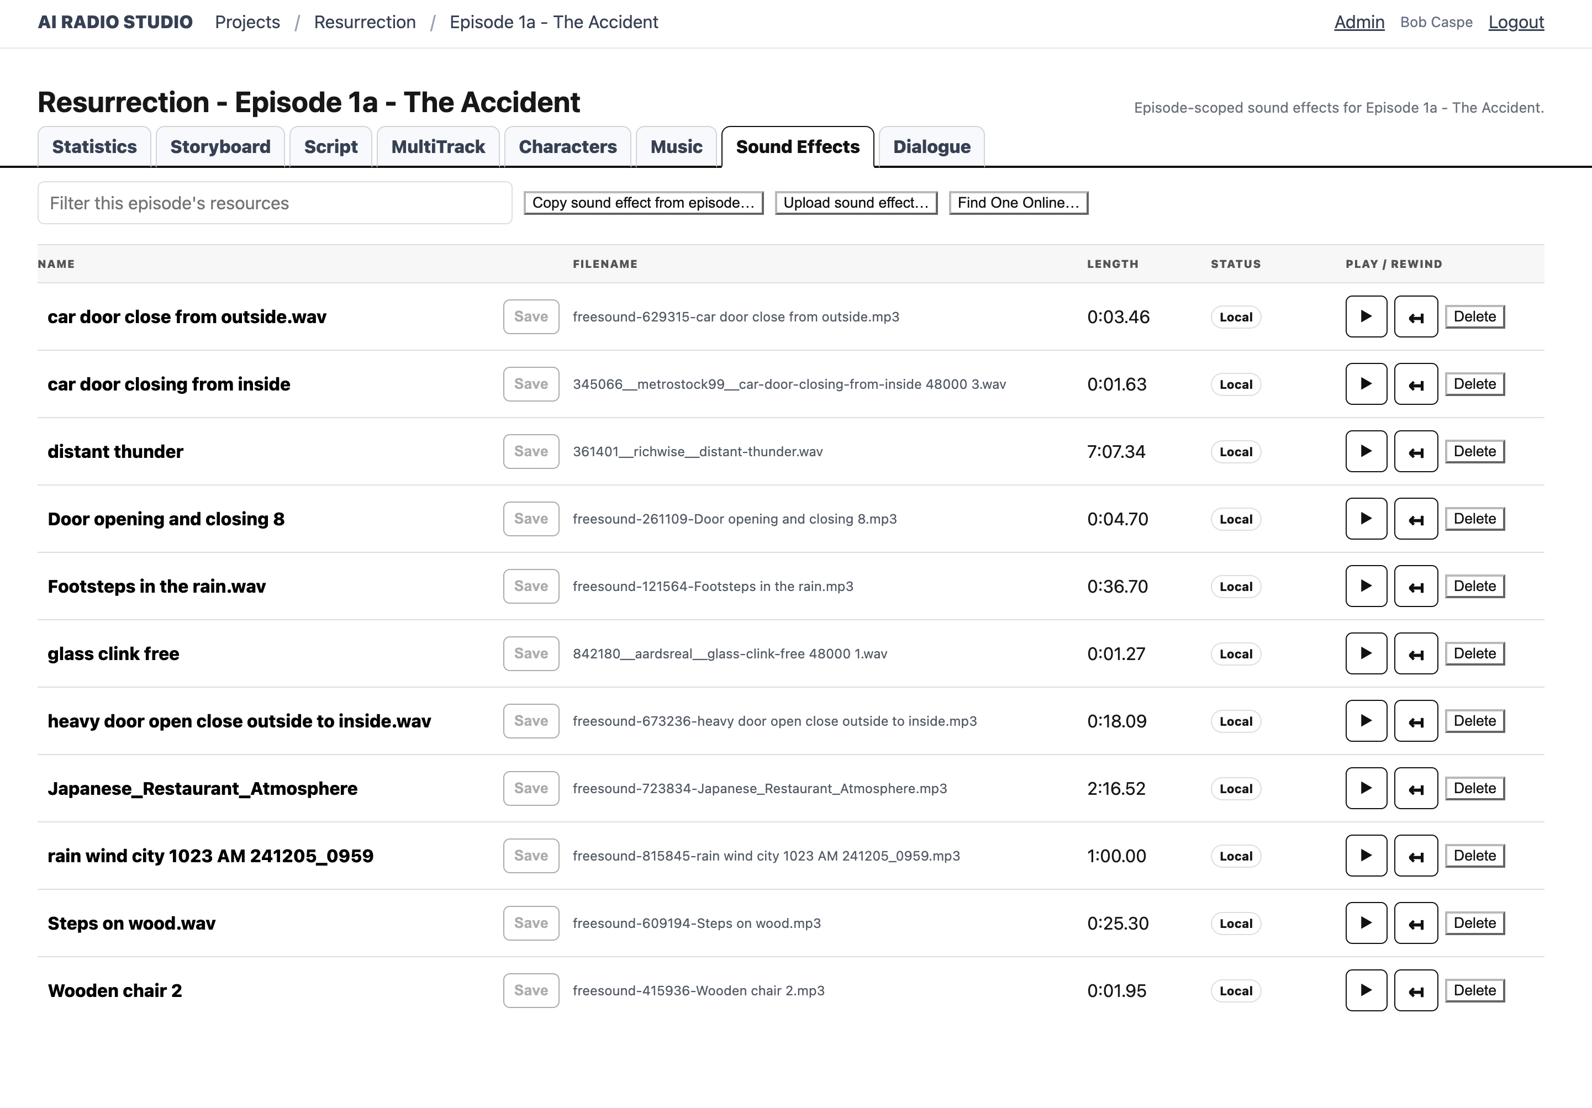
Task: Click the 7:07.34 length value
Action: [1116, 451]
